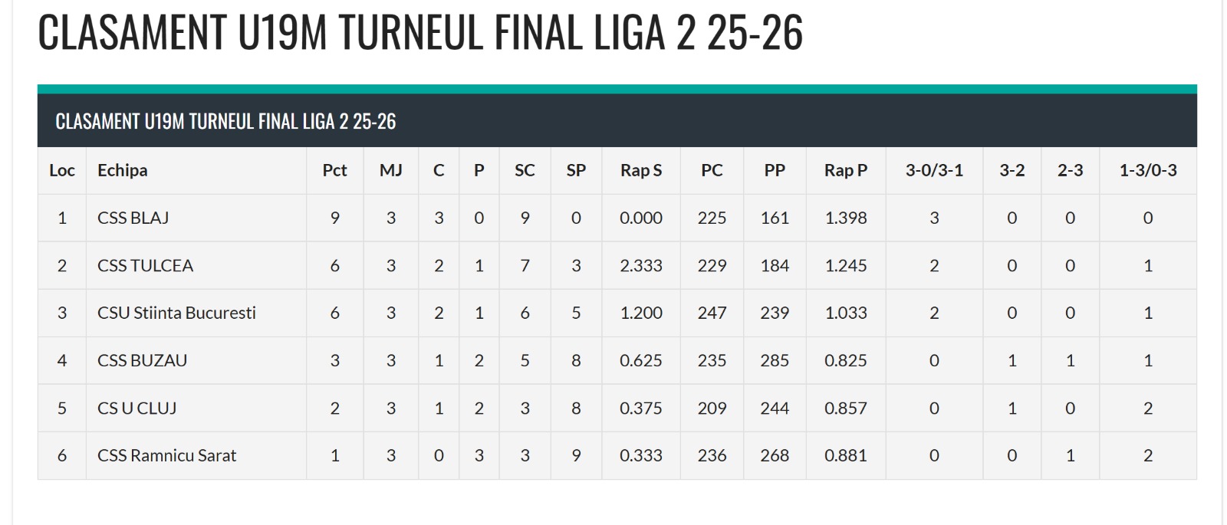
Task: Click the Echipa column header
Action: (x=122, y=170)
